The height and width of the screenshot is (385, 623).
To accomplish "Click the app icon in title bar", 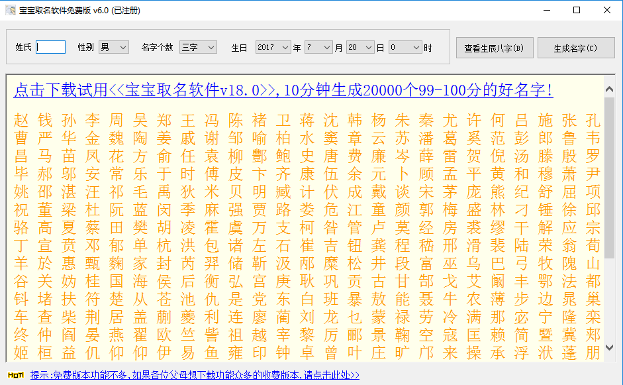I will (10, 10).
